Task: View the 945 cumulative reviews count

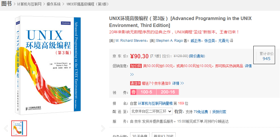Action: 266,59
